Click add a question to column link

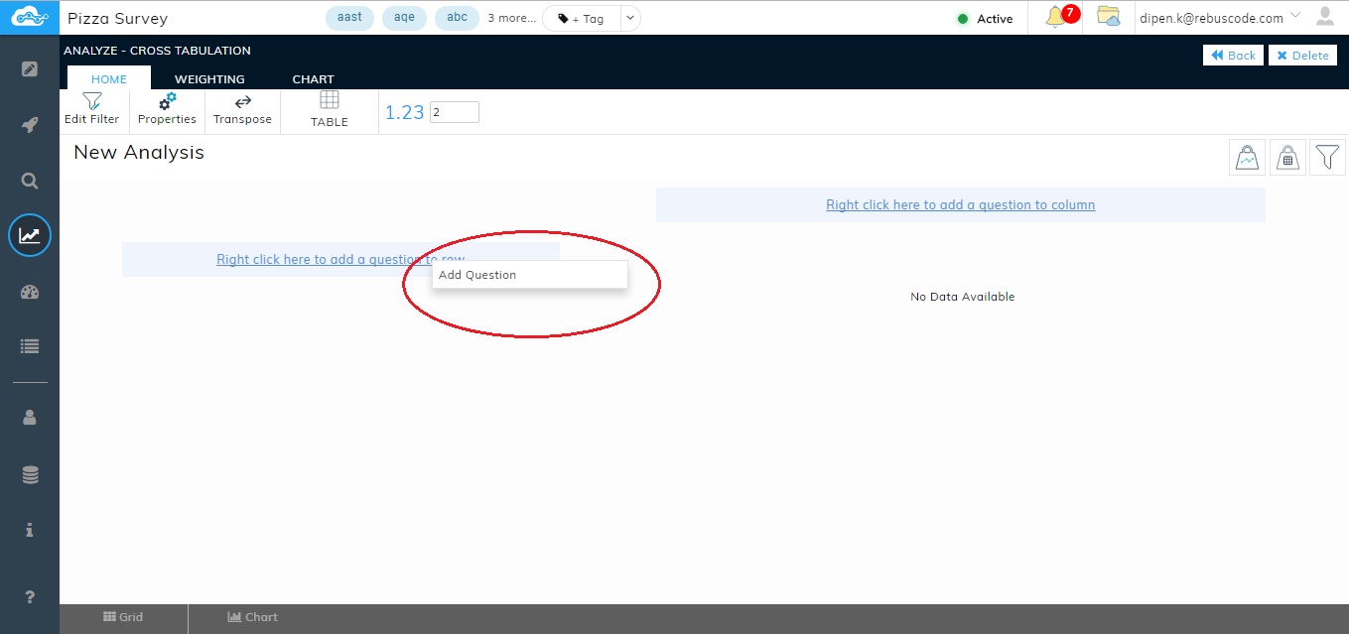(960, 204)
